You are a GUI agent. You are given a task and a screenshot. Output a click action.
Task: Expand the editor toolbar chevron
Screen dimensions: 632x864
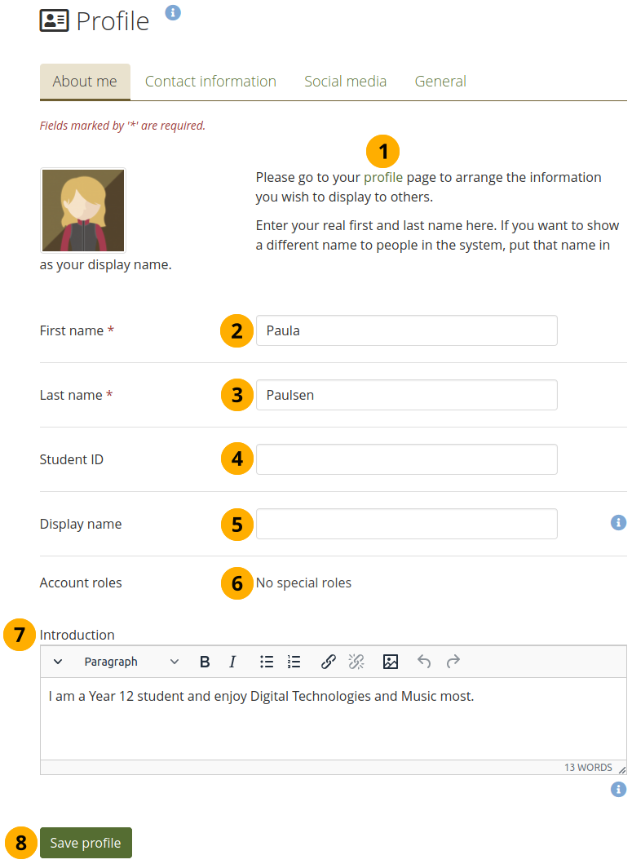pyautogui.click(x=58, y=662)
